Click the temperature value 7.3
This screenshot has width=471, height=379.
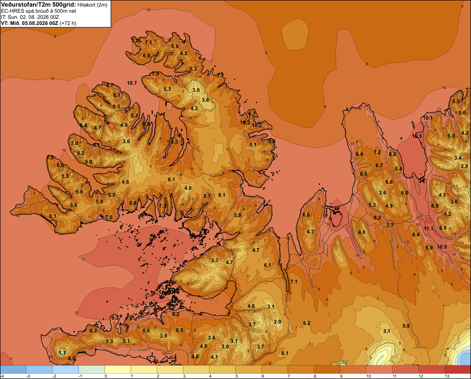[x=162, y=206]
